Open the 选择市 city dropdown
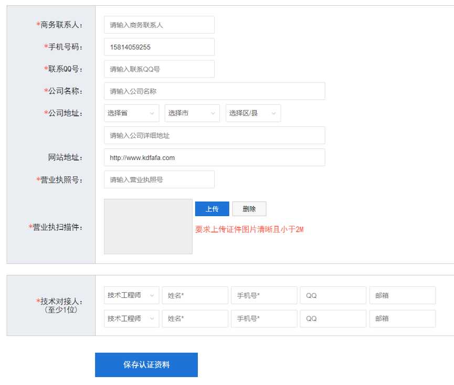The width and height of the screenshot is (454, 385). [192, 113]
